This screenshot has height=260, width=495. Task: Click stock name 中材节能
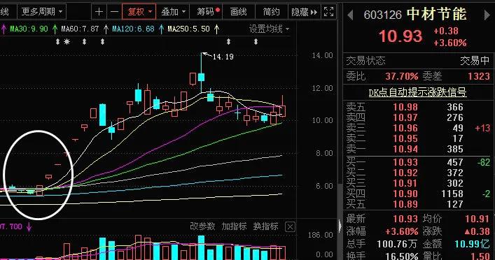click(x=436, y=14)
